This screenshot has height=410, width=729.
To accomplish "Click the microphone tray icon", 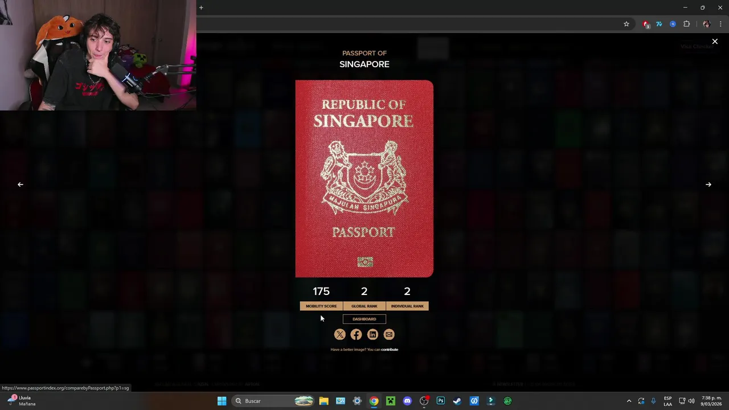I will 653,401.
